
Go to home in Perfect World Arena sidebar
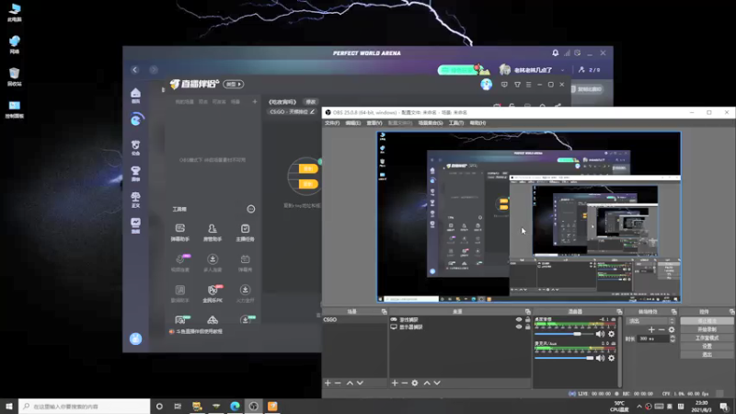click(135, 96)
